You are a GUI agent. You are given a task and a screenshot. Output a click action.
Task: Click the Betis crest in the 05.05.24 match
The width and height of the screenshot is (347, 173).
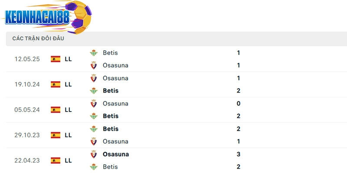[94, 116]
